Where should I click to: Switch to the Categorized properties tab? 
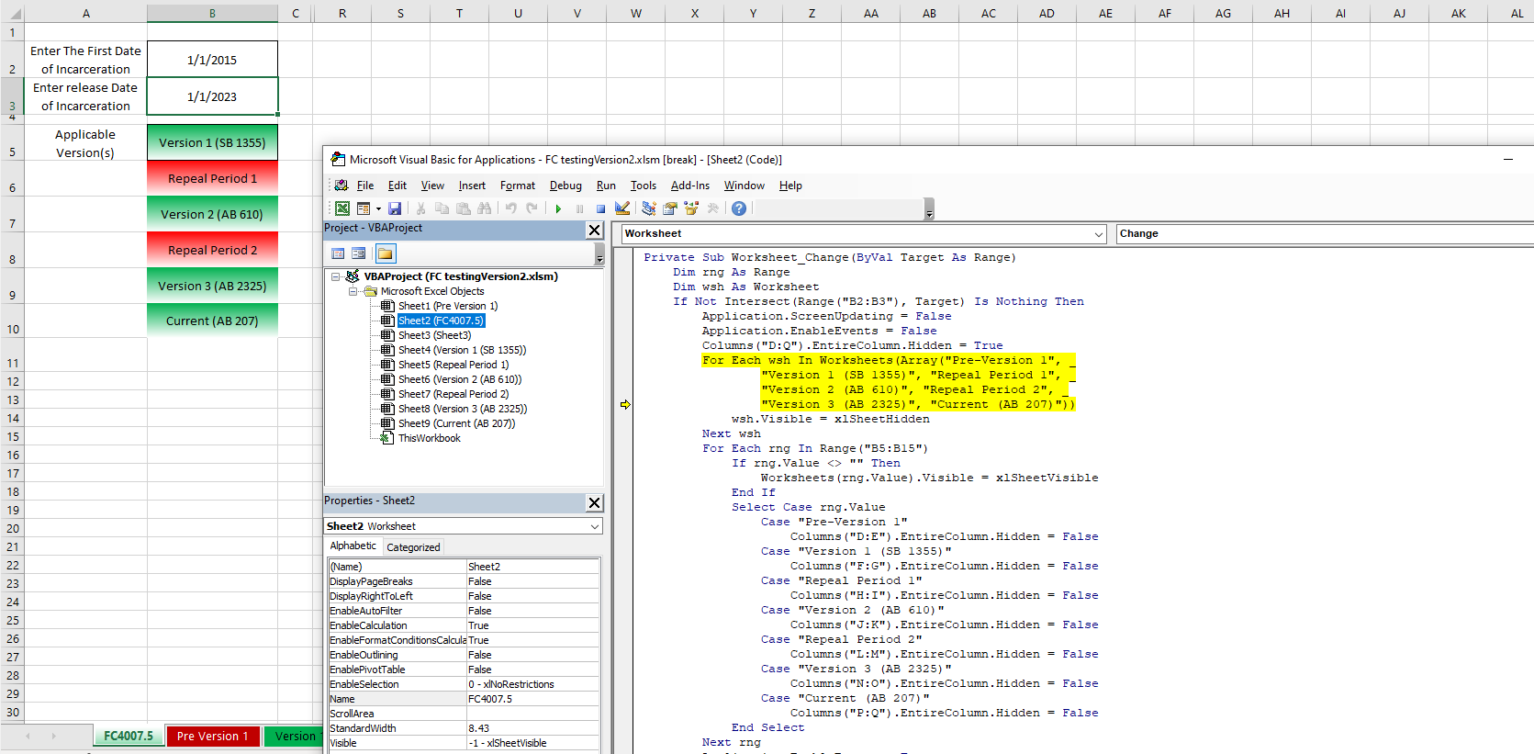413,546
